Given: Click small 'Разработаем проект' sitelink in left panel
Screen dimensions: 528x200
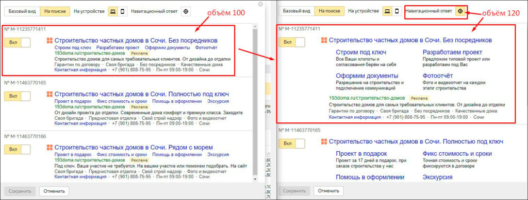Looking at the screenshot, I should (x=118, y=48).
